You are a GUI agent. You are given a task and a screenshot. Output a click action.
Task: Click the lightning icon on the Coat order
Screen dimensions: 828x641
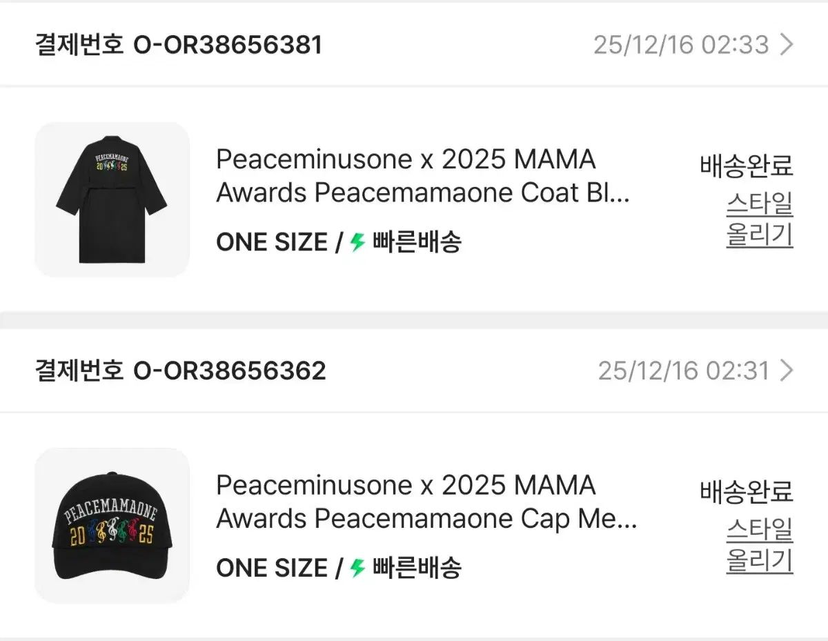(x=357, y=242)
